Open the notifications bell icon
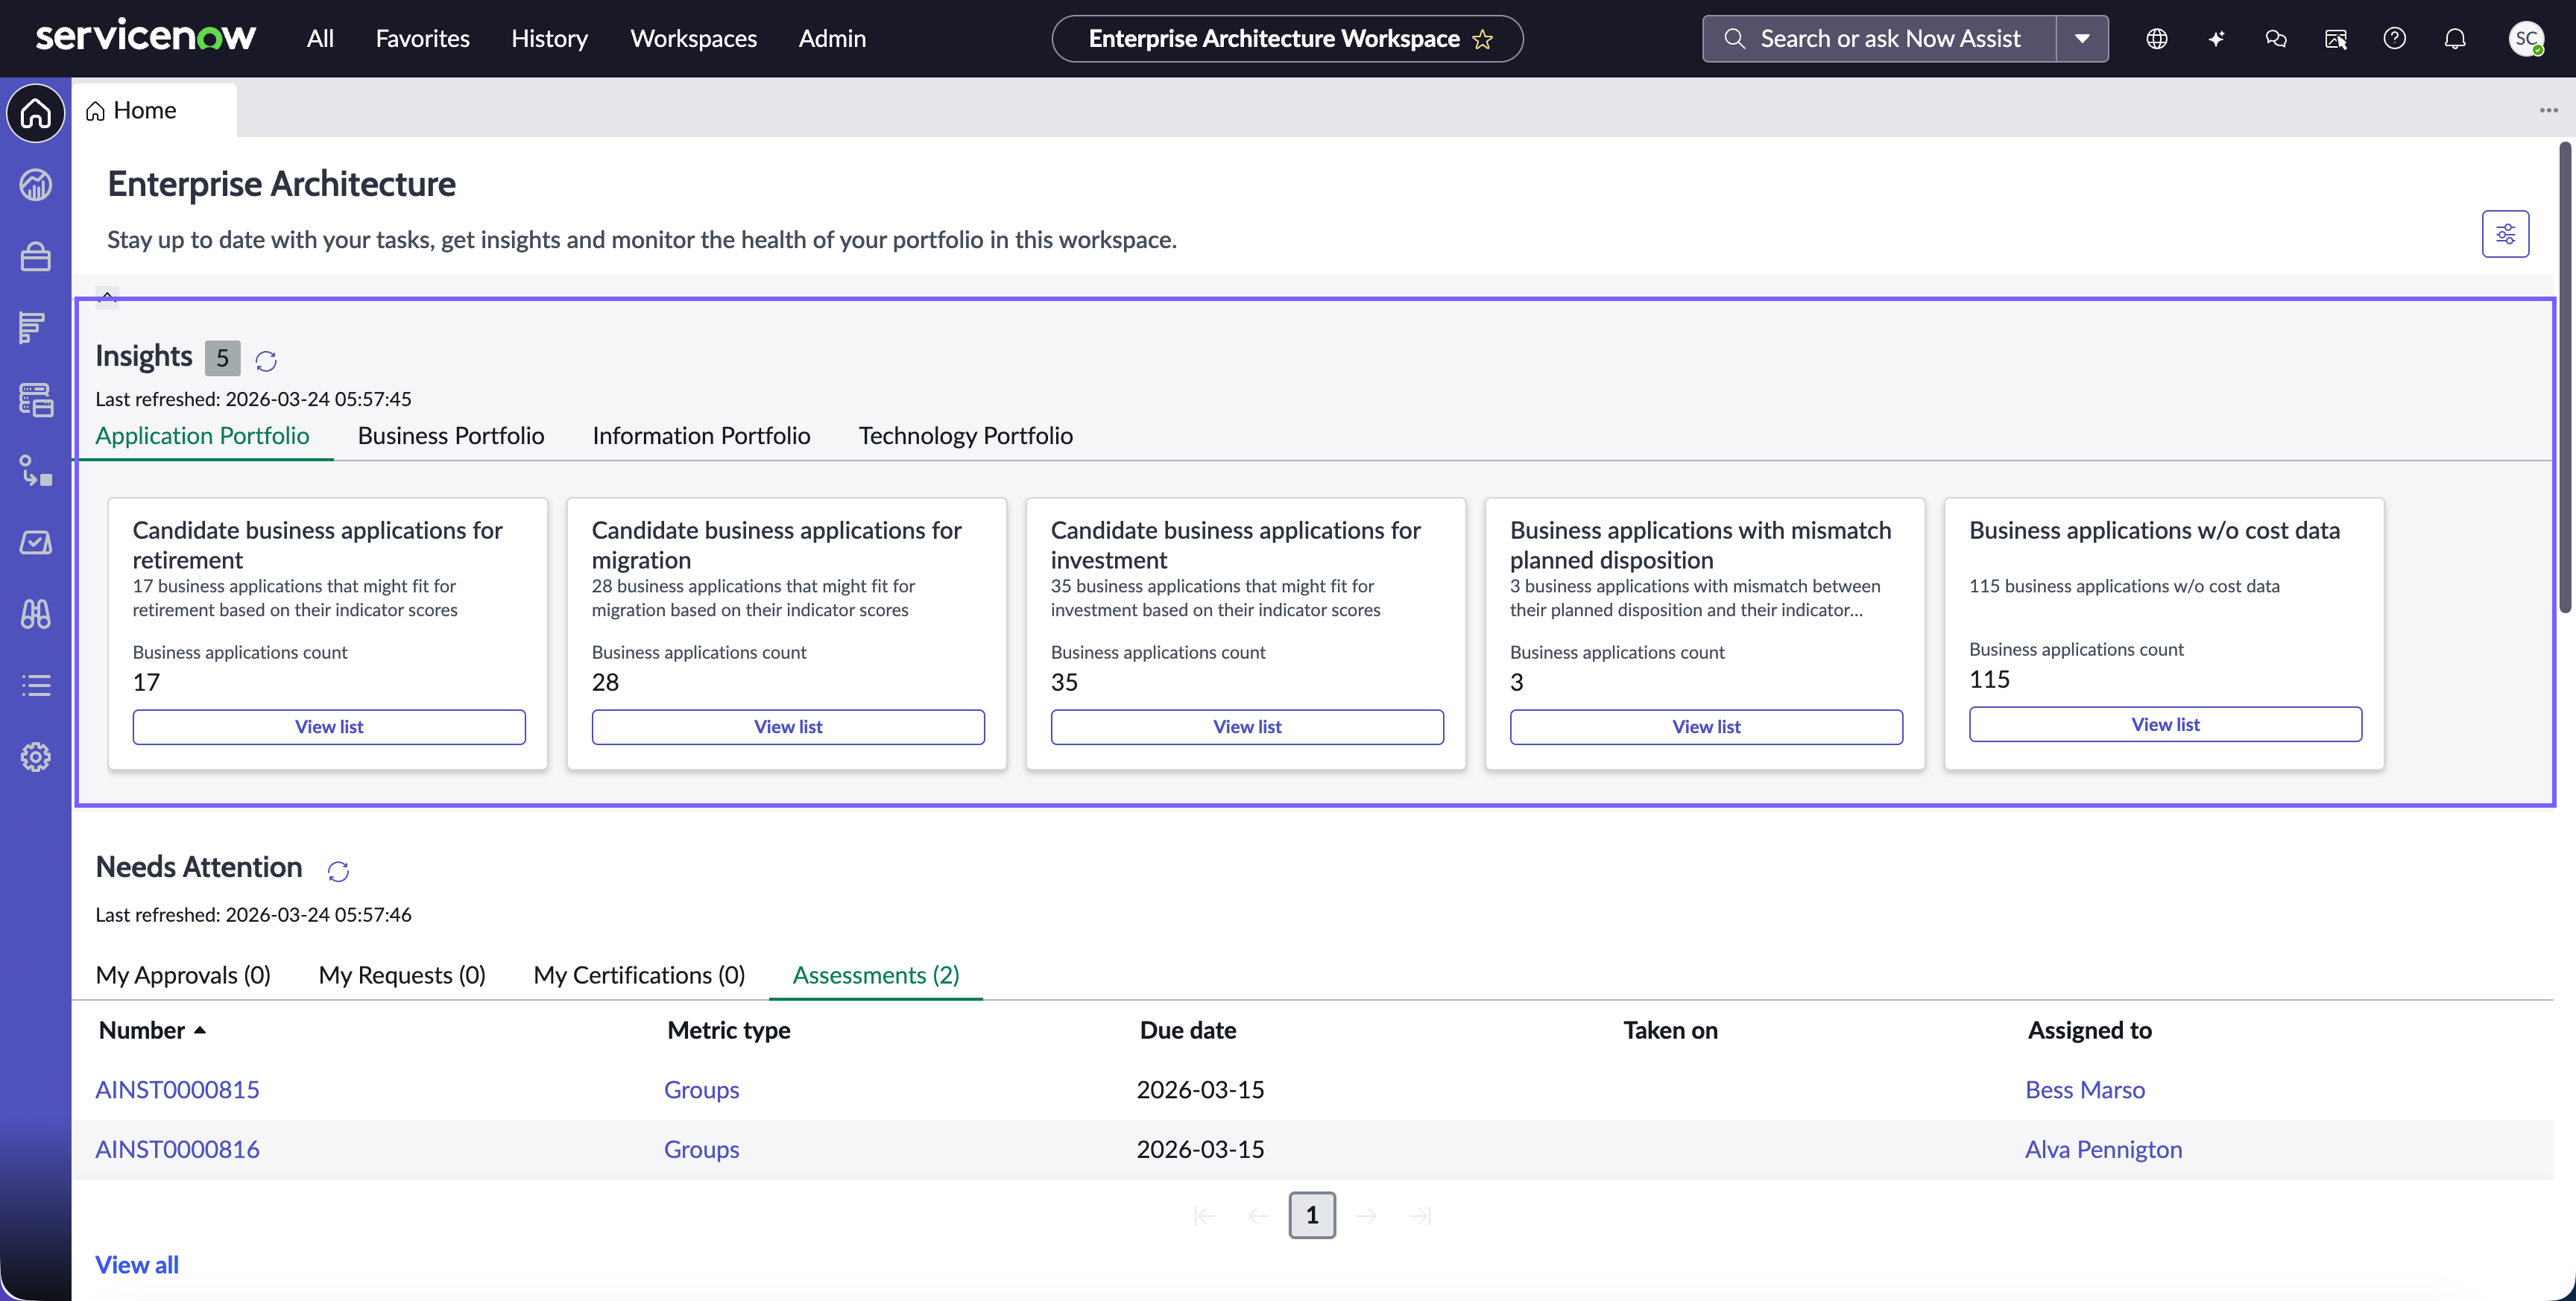This screenshot has height=1301, width=2576. [2455, 39]
